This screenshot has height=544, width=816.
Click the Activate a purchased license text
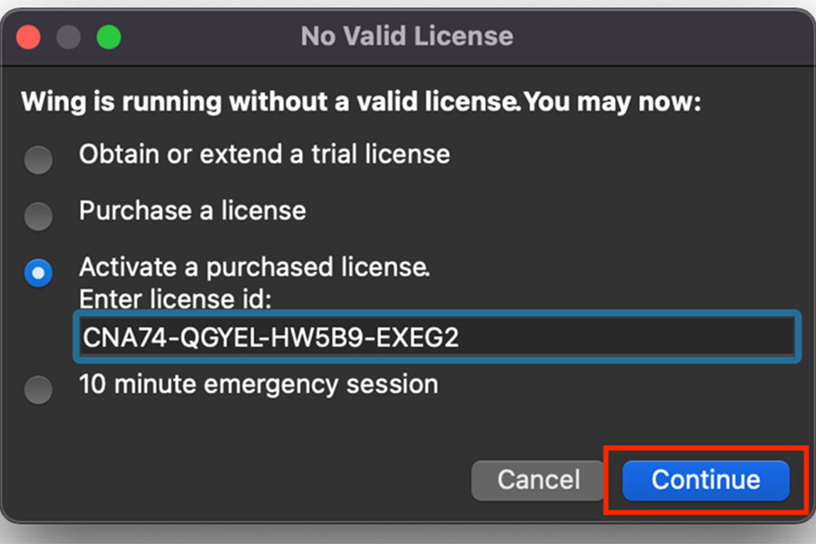tap(255, 267)
